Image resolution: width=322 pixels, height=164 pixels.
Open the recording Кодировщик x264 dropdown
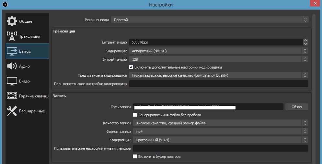(x=221, y=140)
